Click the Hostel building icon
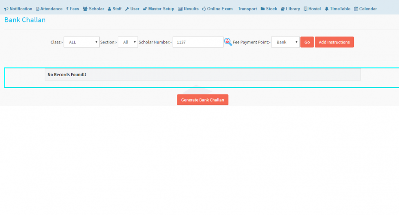 305,9
